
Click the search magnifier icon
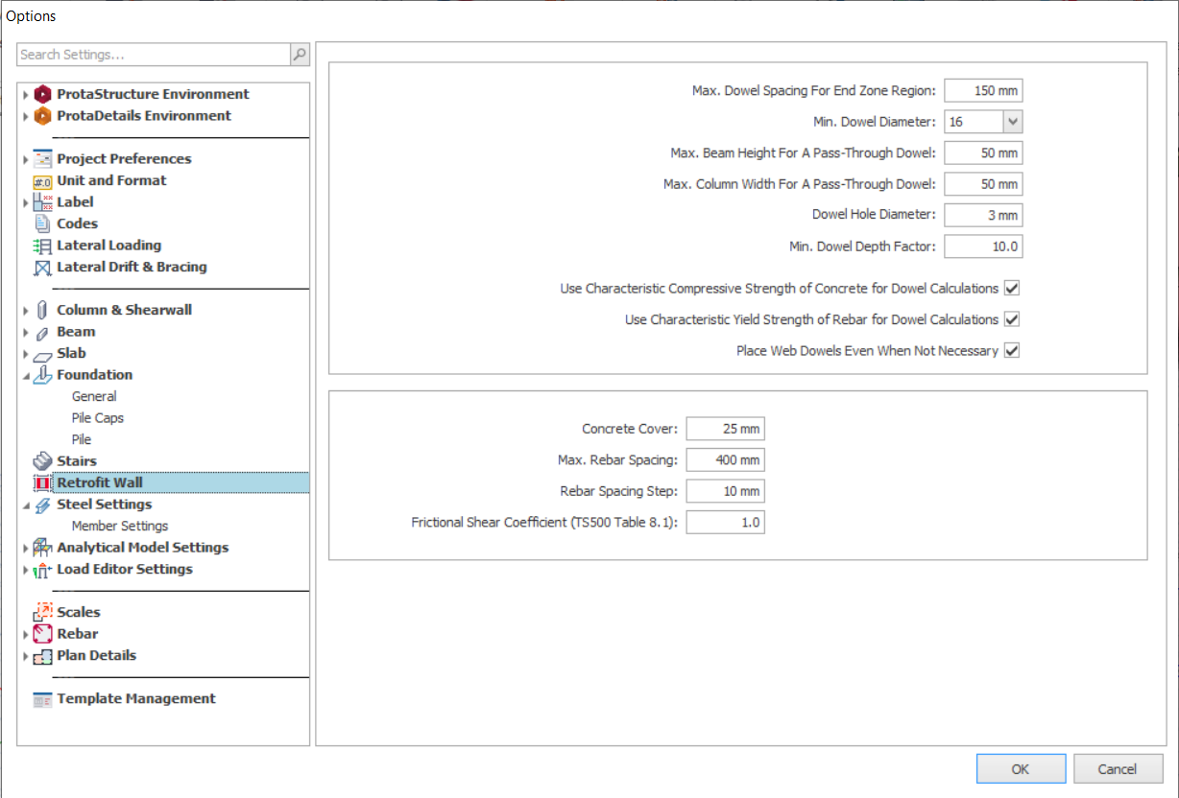point(300,55)
